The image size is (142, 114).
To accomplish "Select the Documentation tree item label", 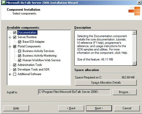I will 27,32.
